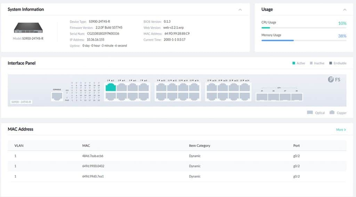Click the Item Category column header
This screenshot has height=197, width=356.
click(199, 146)
